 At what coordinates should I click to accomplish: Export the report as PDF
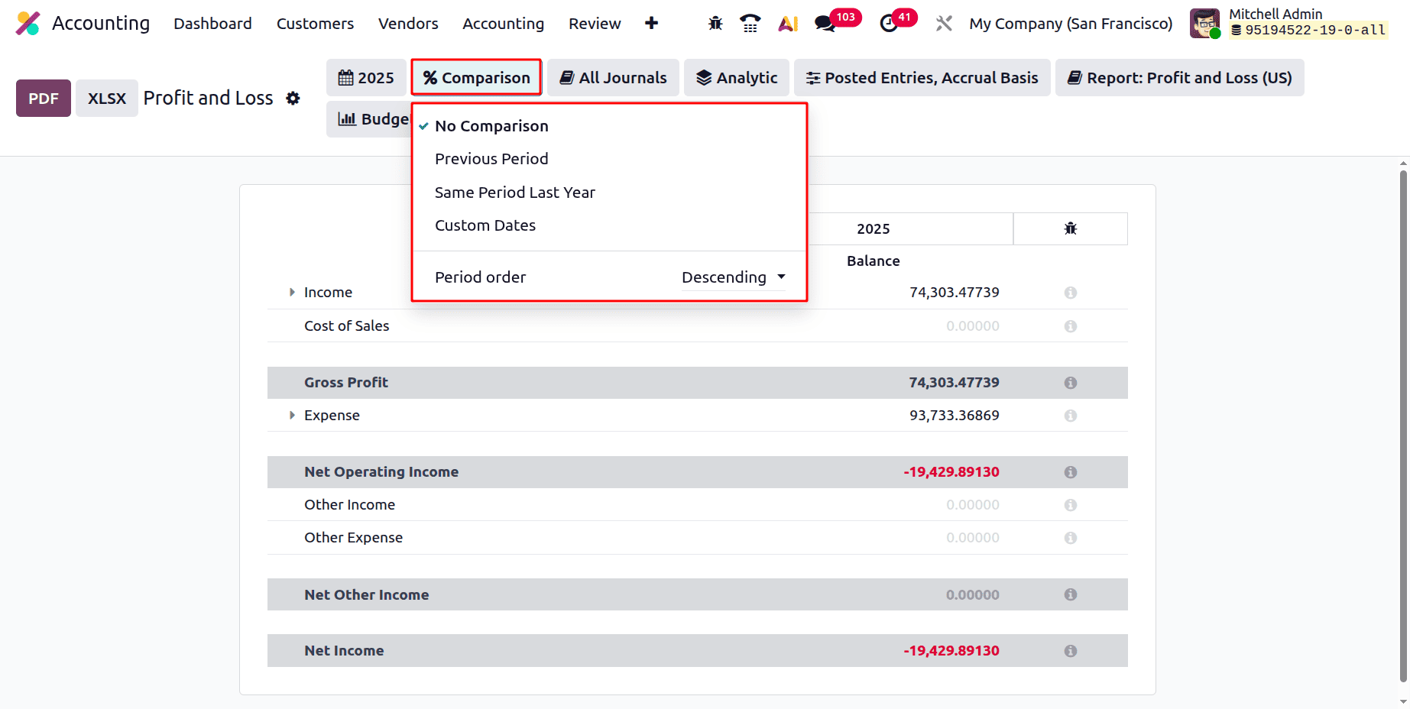tap(43, 98)
